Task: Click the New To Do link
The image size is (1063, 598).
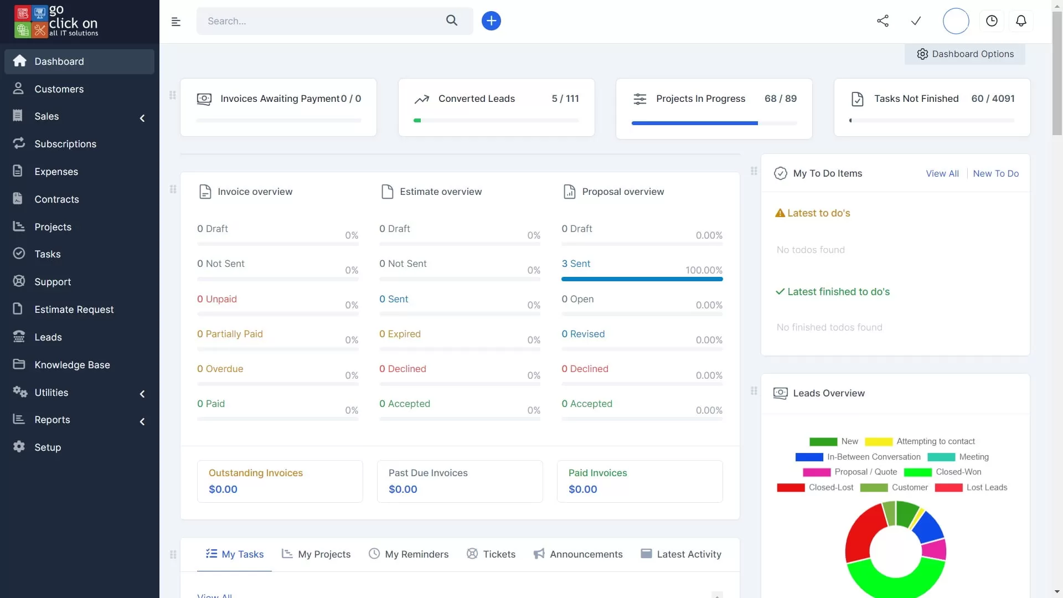Action: (x=995, y=173)
